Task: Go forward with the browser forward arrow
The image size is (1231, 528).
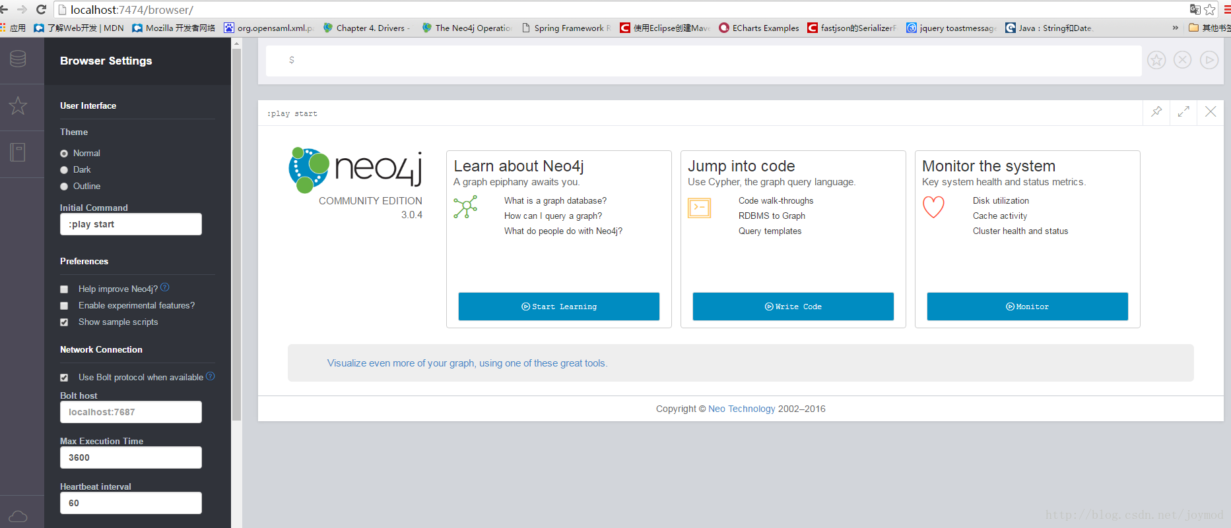Action: click(x=22, y=9)
